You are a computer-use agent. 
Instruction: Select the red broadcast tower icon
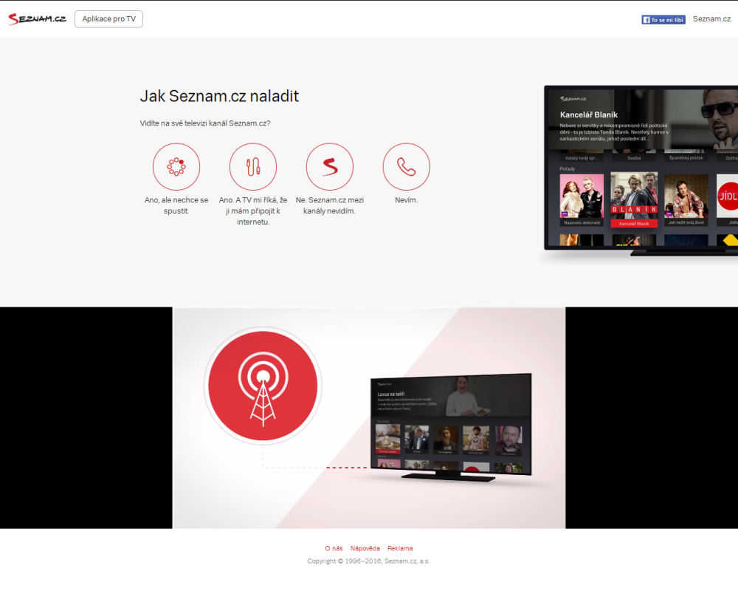pyautogui.click(x=263, y=384)
